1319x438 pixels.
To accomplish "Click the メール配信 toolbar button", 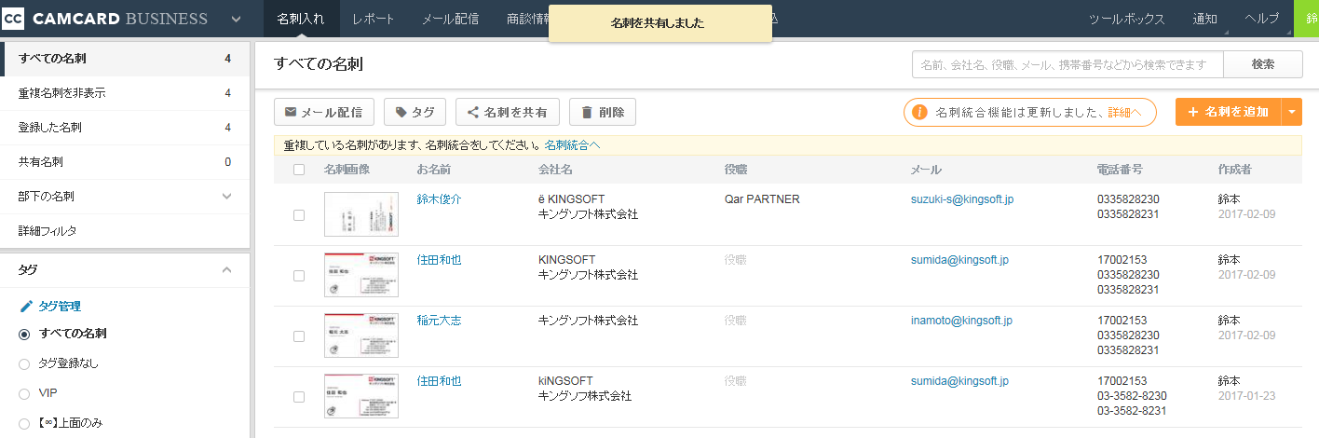I will click(x=324, y=112).
